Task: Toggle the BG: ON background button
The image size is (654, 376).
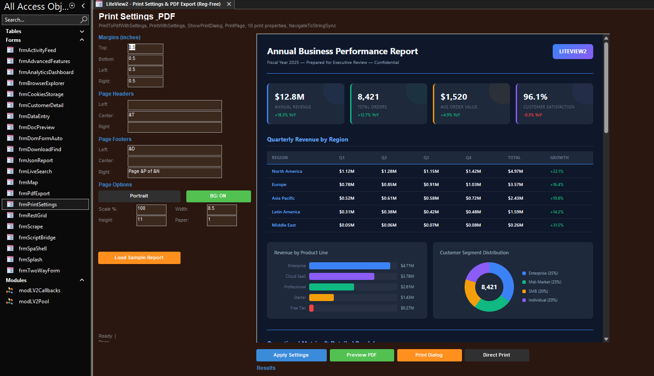Action: pyautogui.click(x=218, y=196)
